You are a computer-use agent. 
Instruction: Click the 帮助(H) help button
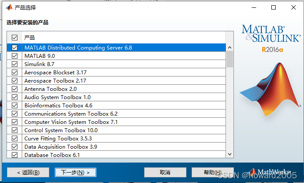point(213,173)
